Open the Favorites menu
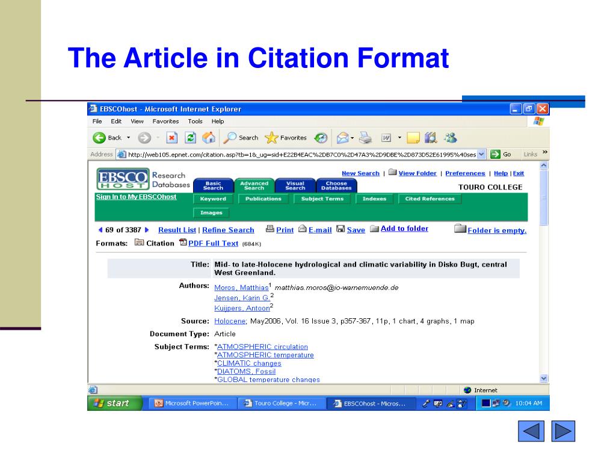The height and width of the screenshot is (462, 616). [165, 122]
